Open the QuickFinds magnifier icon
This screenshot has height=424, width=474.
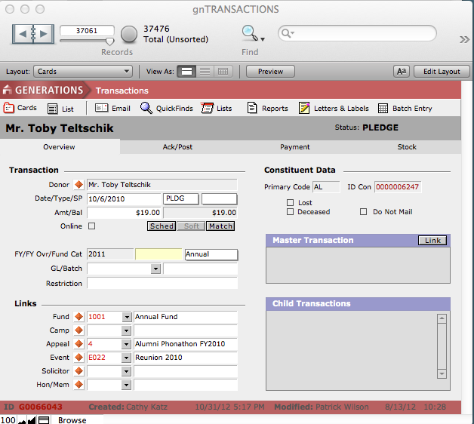coord(146,108)
